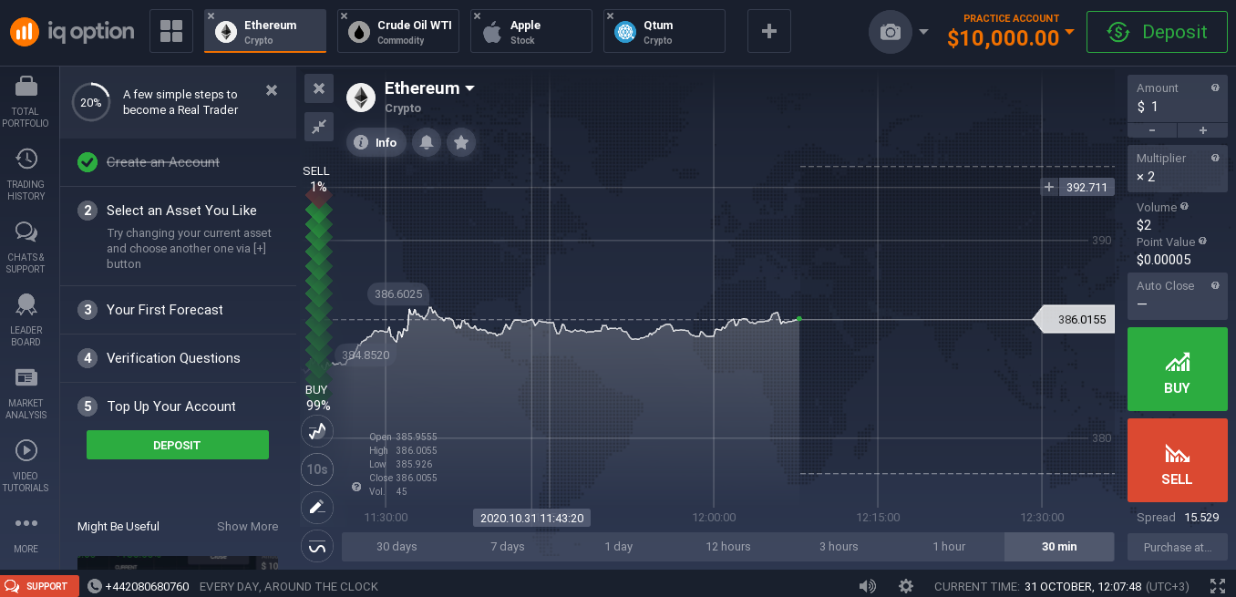Increase amount with the plus stepper
This screenshot has height=597, width=1236.
1202,131
